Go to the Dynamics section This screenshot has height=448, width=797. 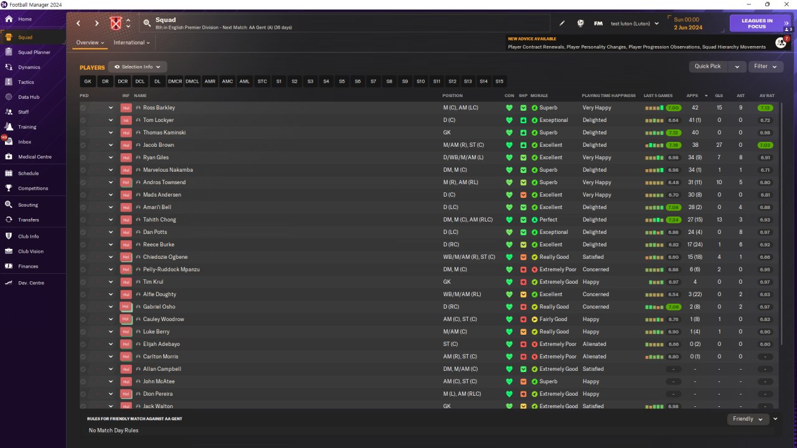click(29, 67)
